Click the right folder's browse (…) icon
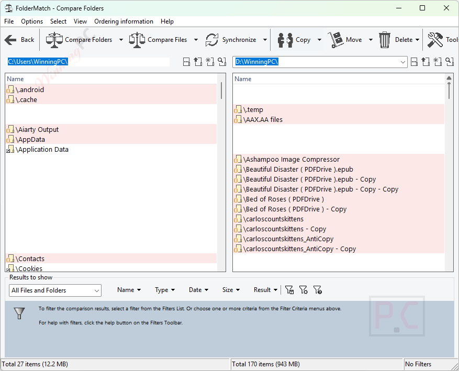 [414, 62]
